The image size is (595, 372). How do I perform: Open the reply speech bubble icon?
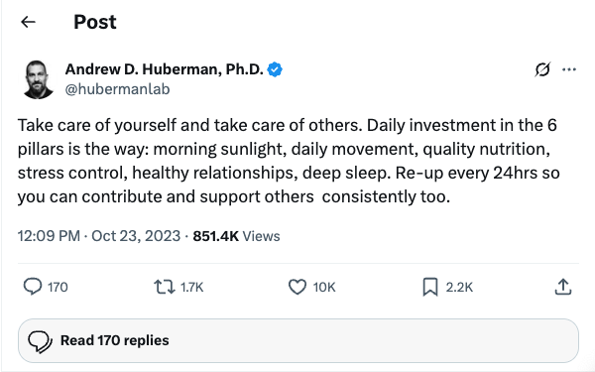click(x=33, y=287)
